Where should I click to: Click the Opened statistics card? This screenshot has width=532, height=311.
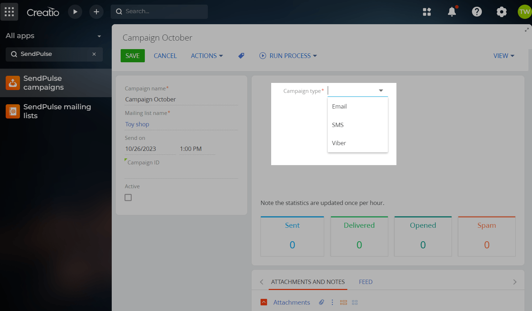pyautogui.click(x=423, y=237)
